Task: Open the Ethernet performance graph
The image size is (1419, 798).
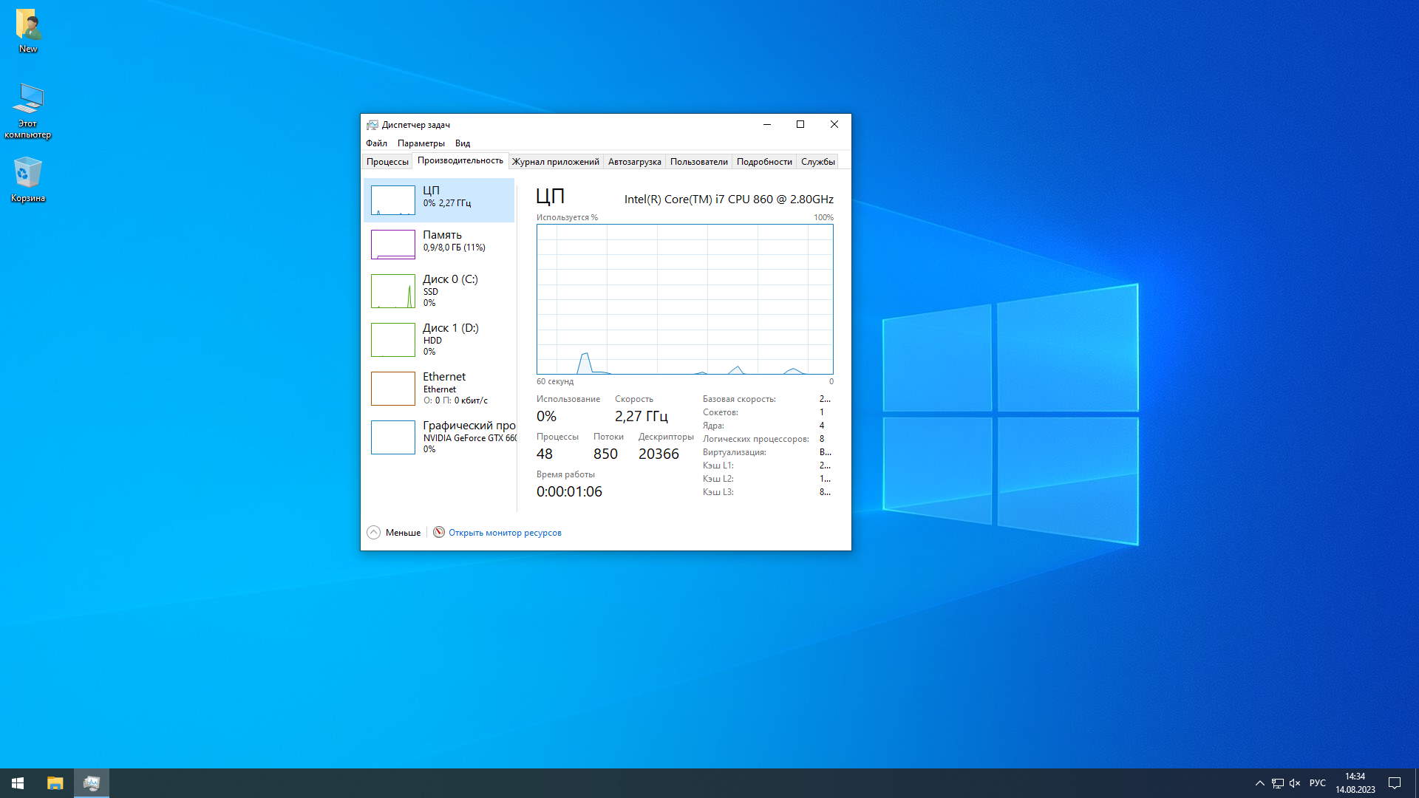Action: [392, 389]
